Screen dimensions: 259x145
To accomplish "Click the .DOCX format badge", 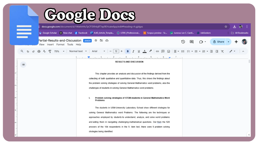I will point(87,41).
